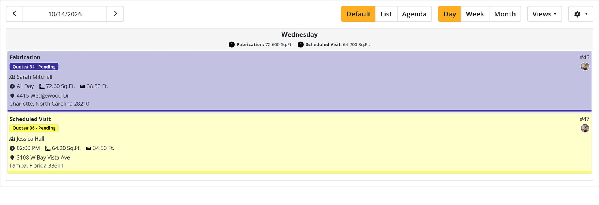Go to next day with right chevron

click(115, 14)
